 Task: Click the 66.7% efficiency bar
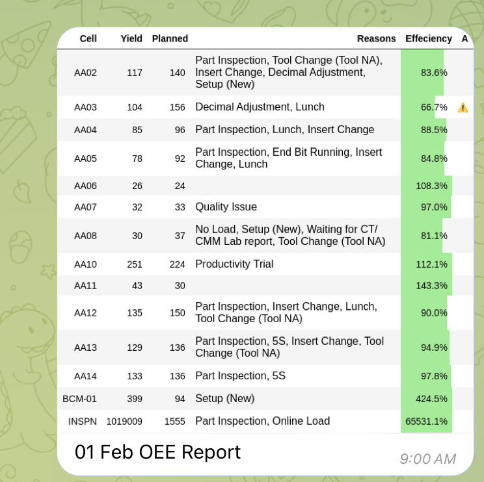(418, 107)
